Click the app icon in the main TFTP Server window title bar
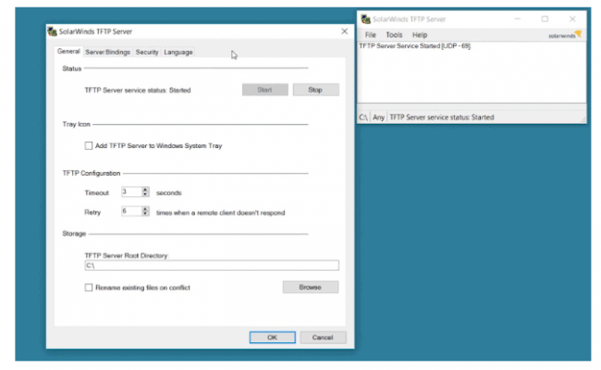The height and width of the screenshot is (370, 601). [365, 18]
